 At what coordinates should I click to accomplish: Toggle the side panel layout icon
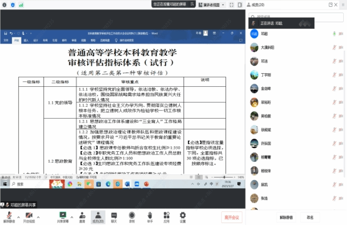point(240,4)
